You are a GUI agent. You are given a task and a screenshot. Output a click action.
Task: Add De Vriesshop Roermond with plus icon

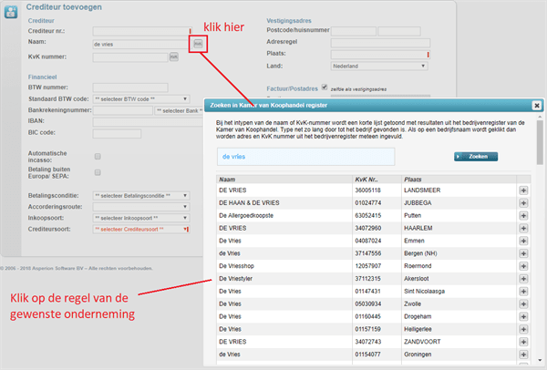tap(523, 266)
